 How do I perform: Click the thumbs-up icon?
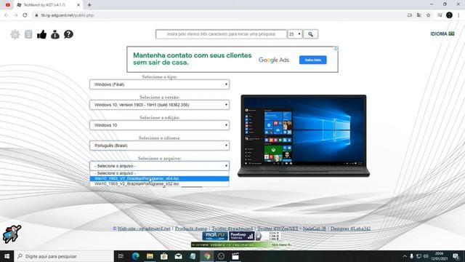tap(42, 34)
